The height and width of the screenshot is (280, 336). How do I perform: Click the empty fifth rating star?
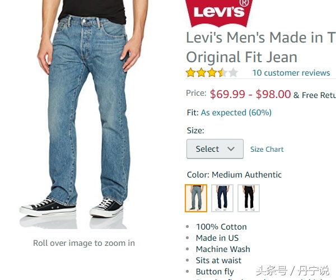click(234, 73)
